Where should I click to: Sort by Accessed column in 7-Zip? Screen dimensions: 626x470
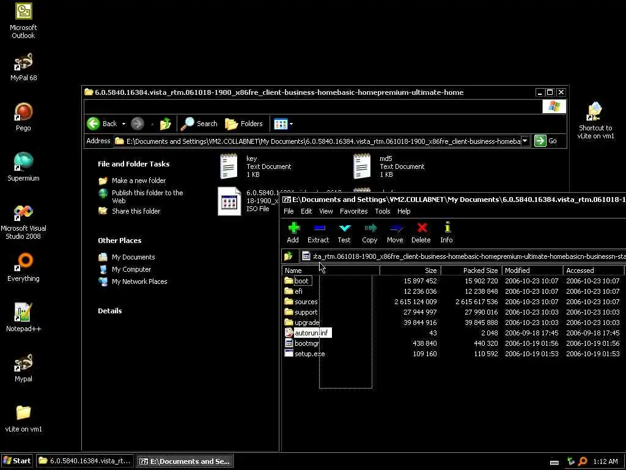[594, 270]
